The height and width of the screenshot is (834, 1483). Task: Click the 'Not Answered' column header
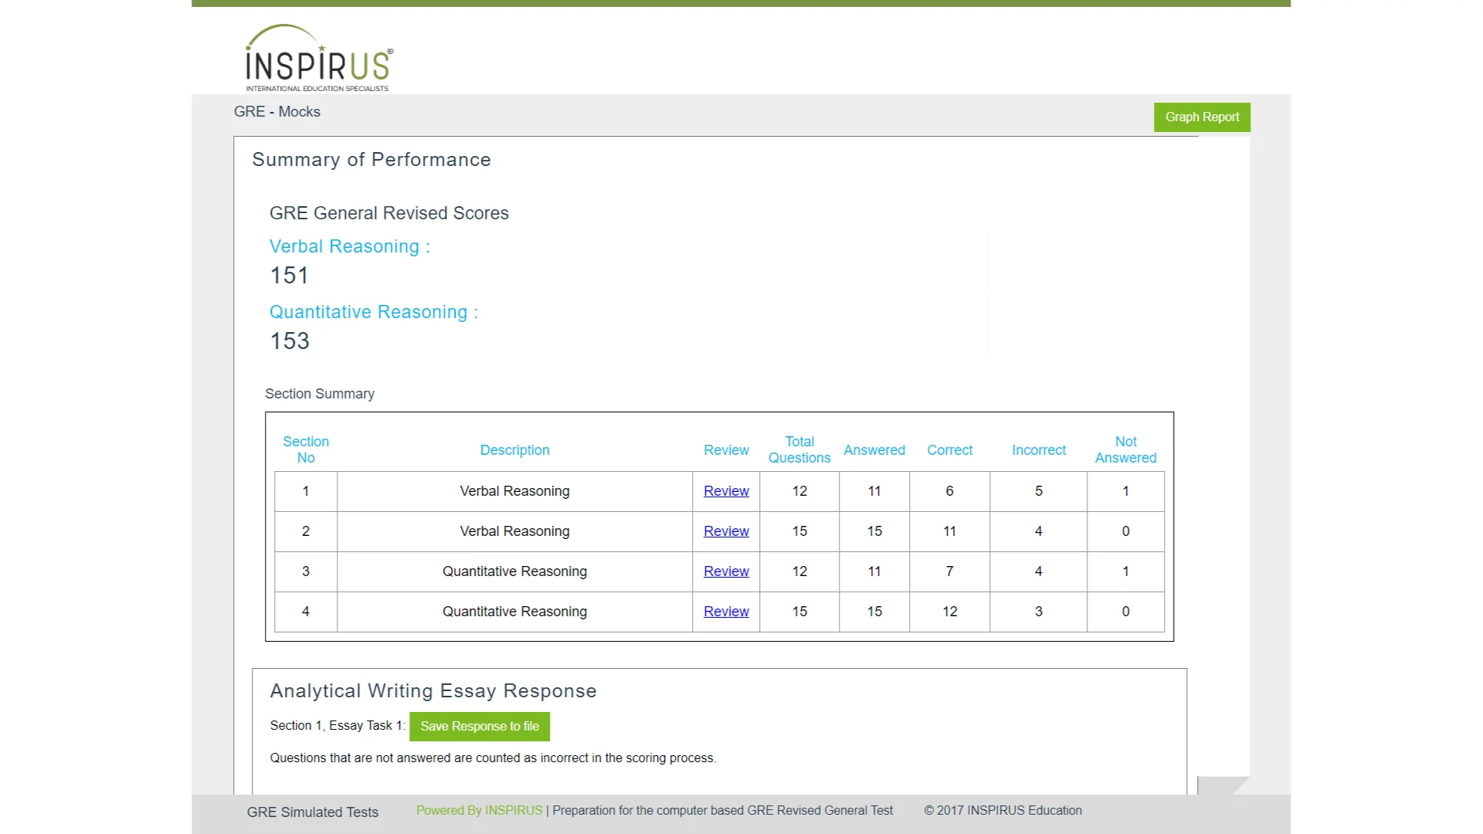point(1126,449)
